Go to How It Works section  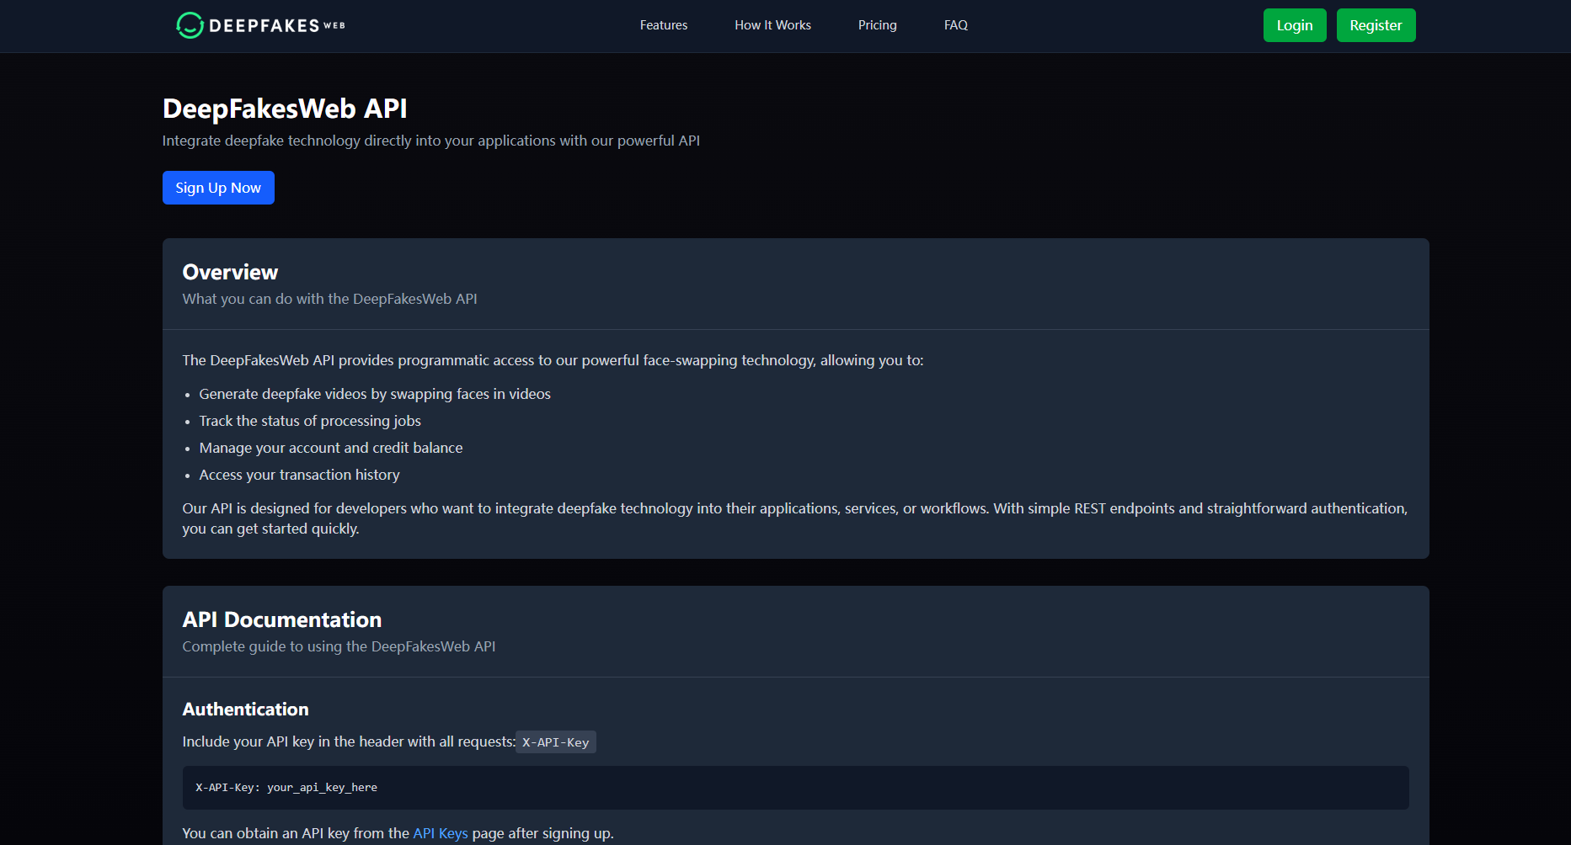click(772, 25)
